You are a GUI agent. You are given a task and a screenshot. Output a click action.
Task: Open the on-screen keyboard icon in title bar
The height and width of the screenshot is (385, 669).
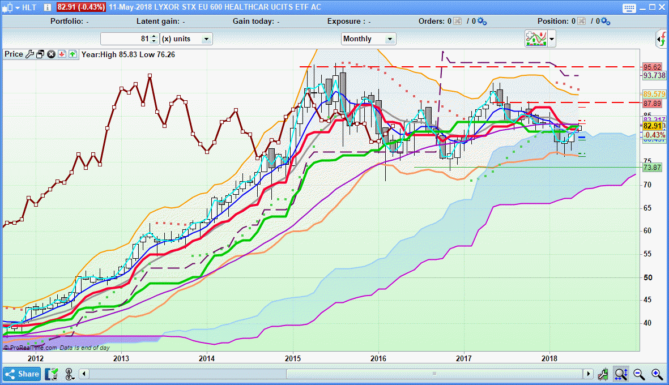(629, 8)
